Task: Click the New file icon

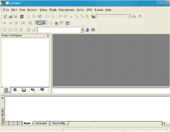Action: click(x=5, y=17)
